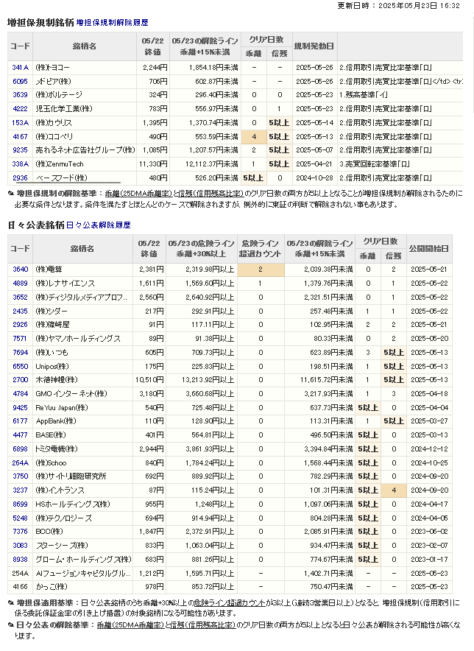This screenshot has height=651, width=474.
Task: Select the 更新日時 timestamp text
Action: click(x=398, y=6)
